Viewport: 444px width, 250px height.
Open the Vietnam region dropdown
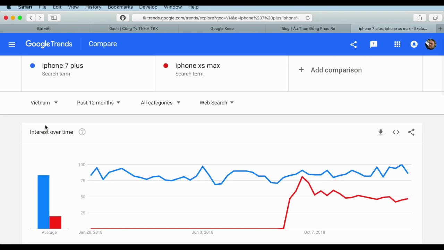tap(44, 103)
